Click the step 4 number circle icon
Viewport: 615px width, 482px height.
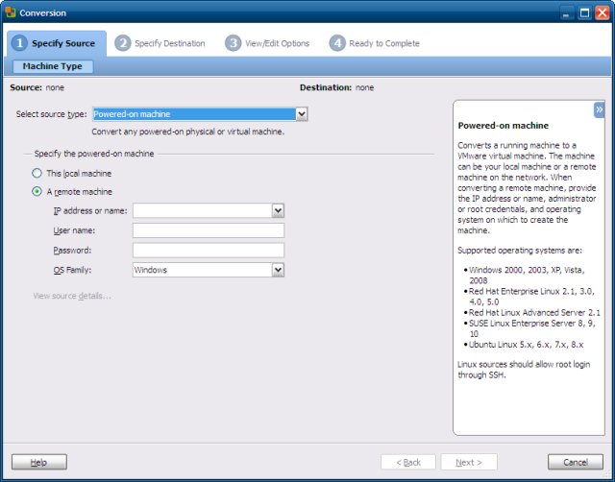(336, 43)
